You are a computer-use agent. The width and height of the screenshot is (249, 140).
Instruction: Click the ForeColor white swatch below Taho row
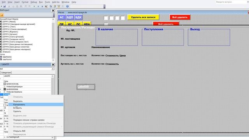[x=5, y=105]
